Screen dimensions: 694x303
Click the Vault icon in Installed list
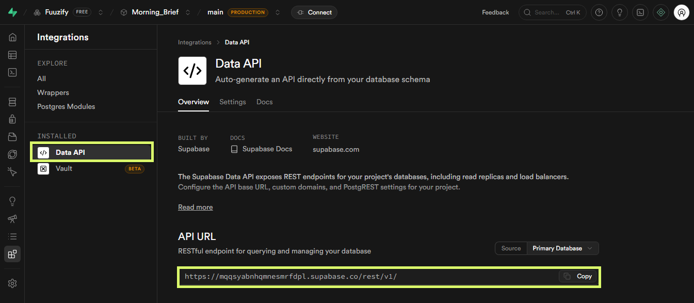pos(43,169)
